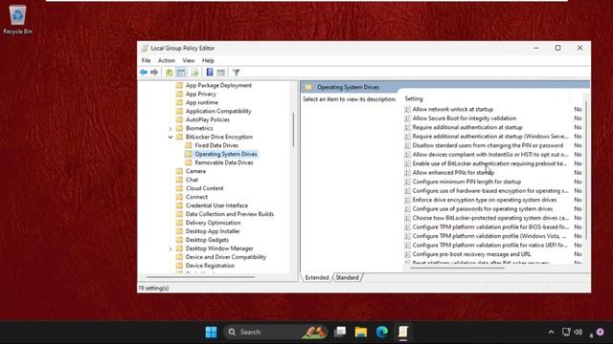Switch to the Standard tab

pos(347,277)
